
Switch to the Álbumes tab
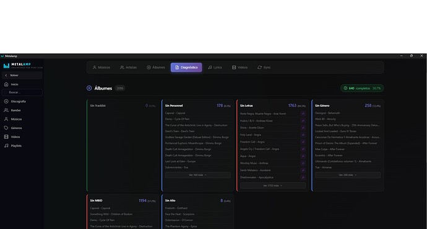point(156,67)
